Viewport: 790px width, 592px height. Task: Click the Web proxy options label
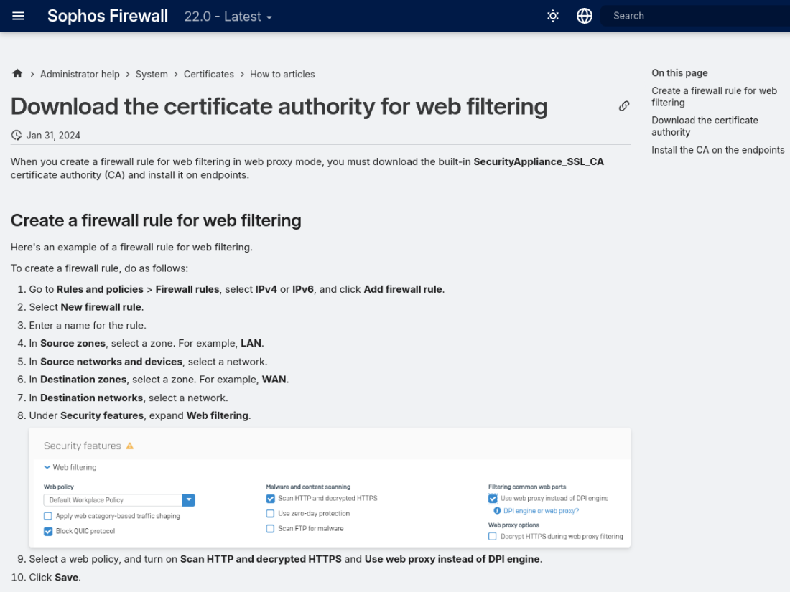[x=513, y=525]
